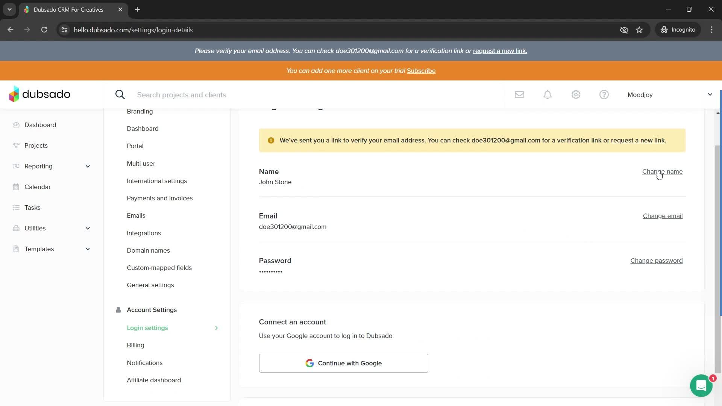Click the browser address bar URL
The image size is (722, 406).
pyautogui.click(x=133, y=30)
